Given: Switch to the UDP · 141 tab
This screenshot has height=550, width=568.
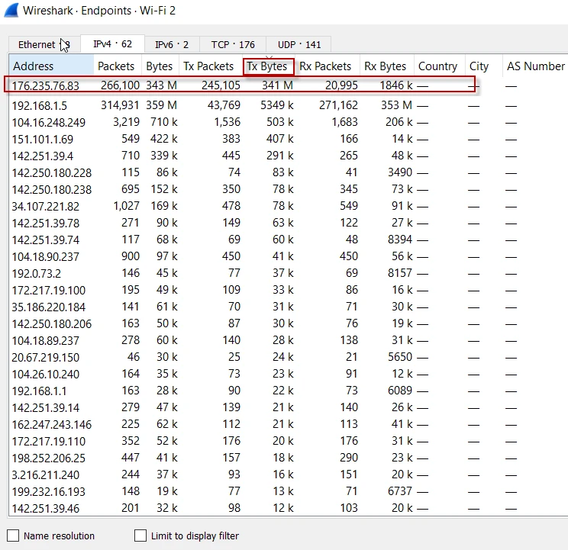Looking at the screenshot, I should click(x=299, y=44).
